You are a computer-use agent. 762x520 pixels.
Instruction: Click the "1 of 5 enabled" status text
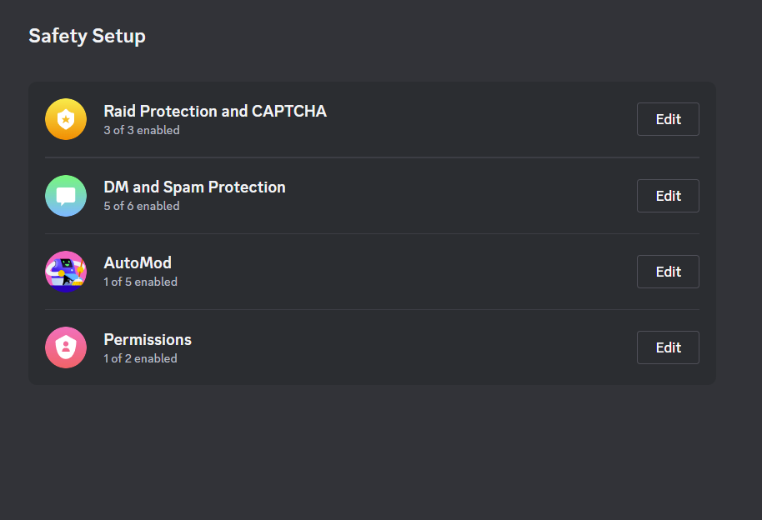click(140, 282)
